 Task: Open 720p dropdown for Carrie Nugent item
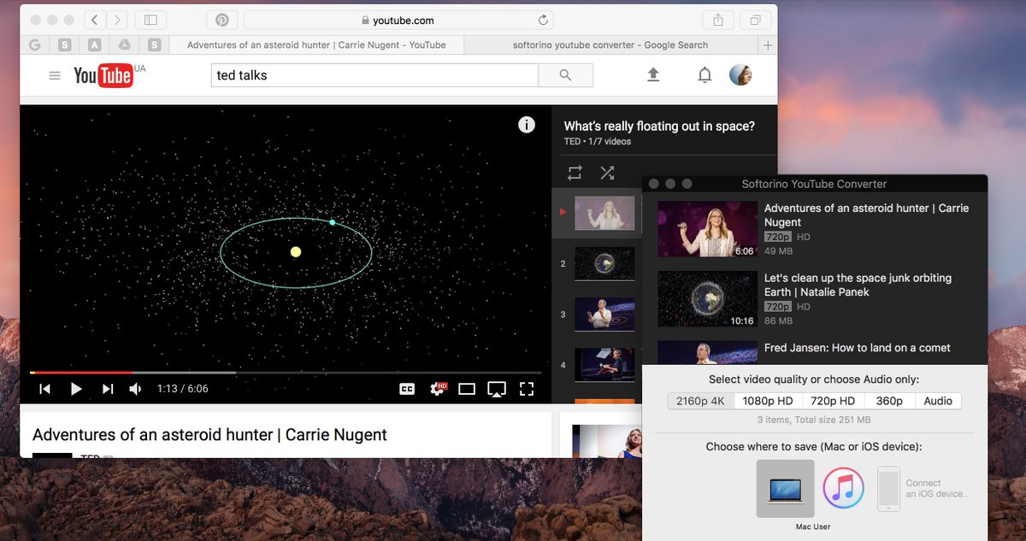(x=778, y=237)
